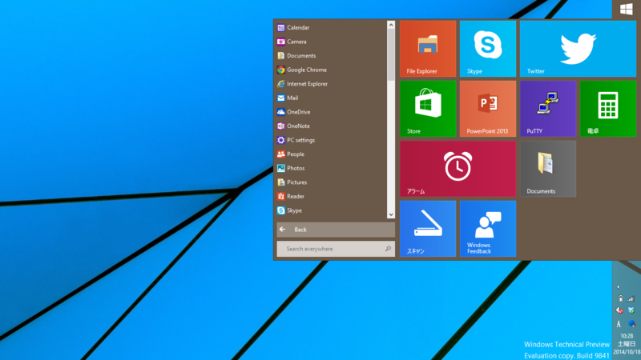Launch the Skype live tile
Image resolution: width=641 pixels, height=360 pixels.
coord(488,49)
